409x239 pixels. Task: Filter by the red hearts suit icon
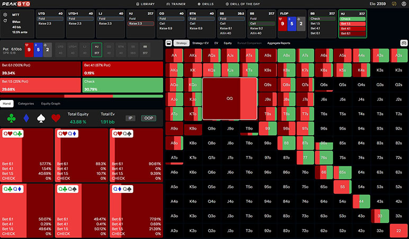coord(55,117)
